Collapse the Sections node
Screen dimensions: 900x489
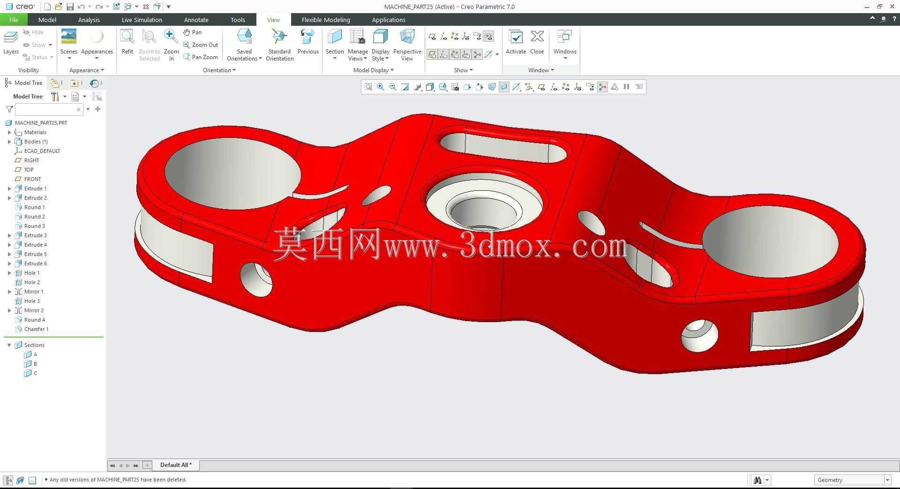click(9, 345)
